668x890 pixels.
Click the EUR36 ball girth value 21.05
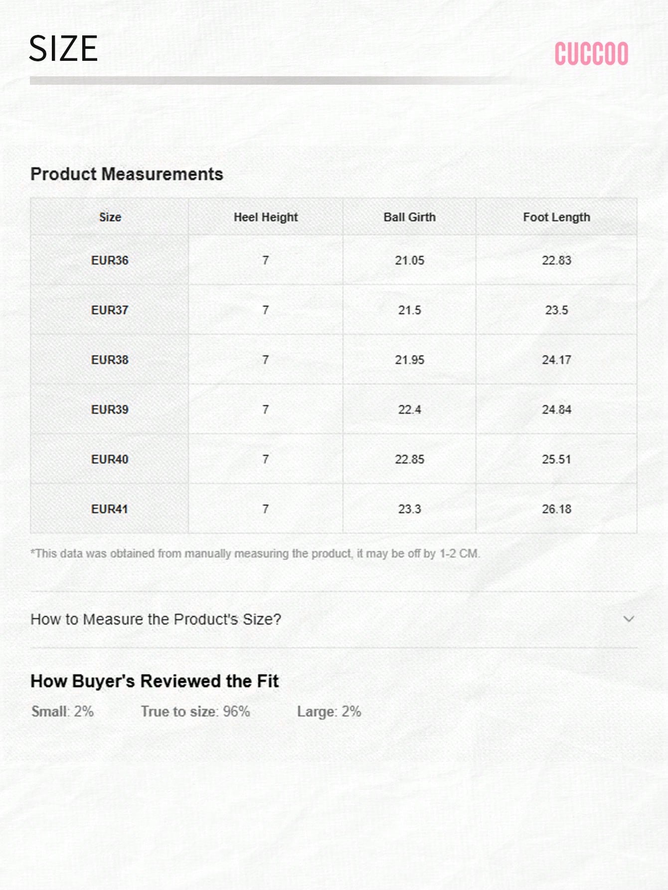coord(409,260)
